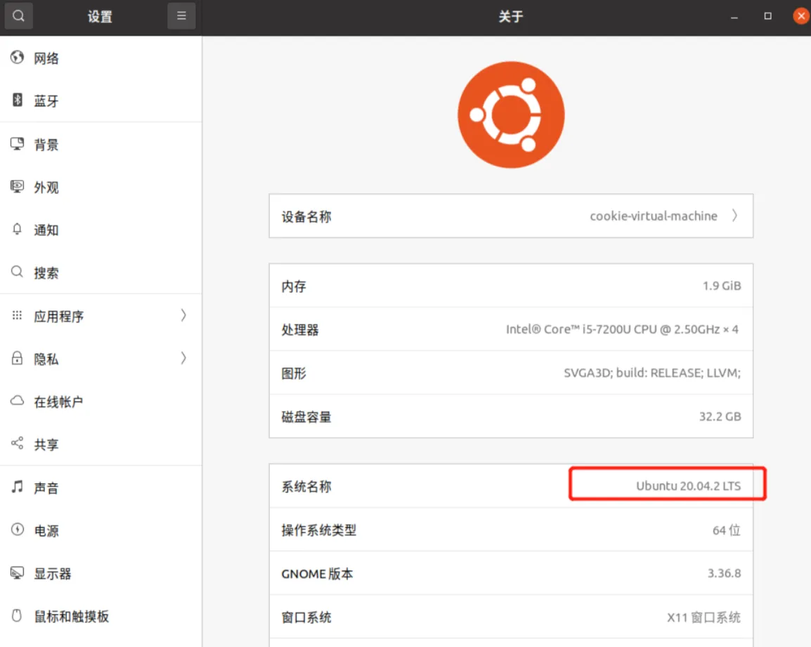Screen dimensions: 811x647
Task: Select 通知 in the settings sidebar
Action: tap(101, 230)
